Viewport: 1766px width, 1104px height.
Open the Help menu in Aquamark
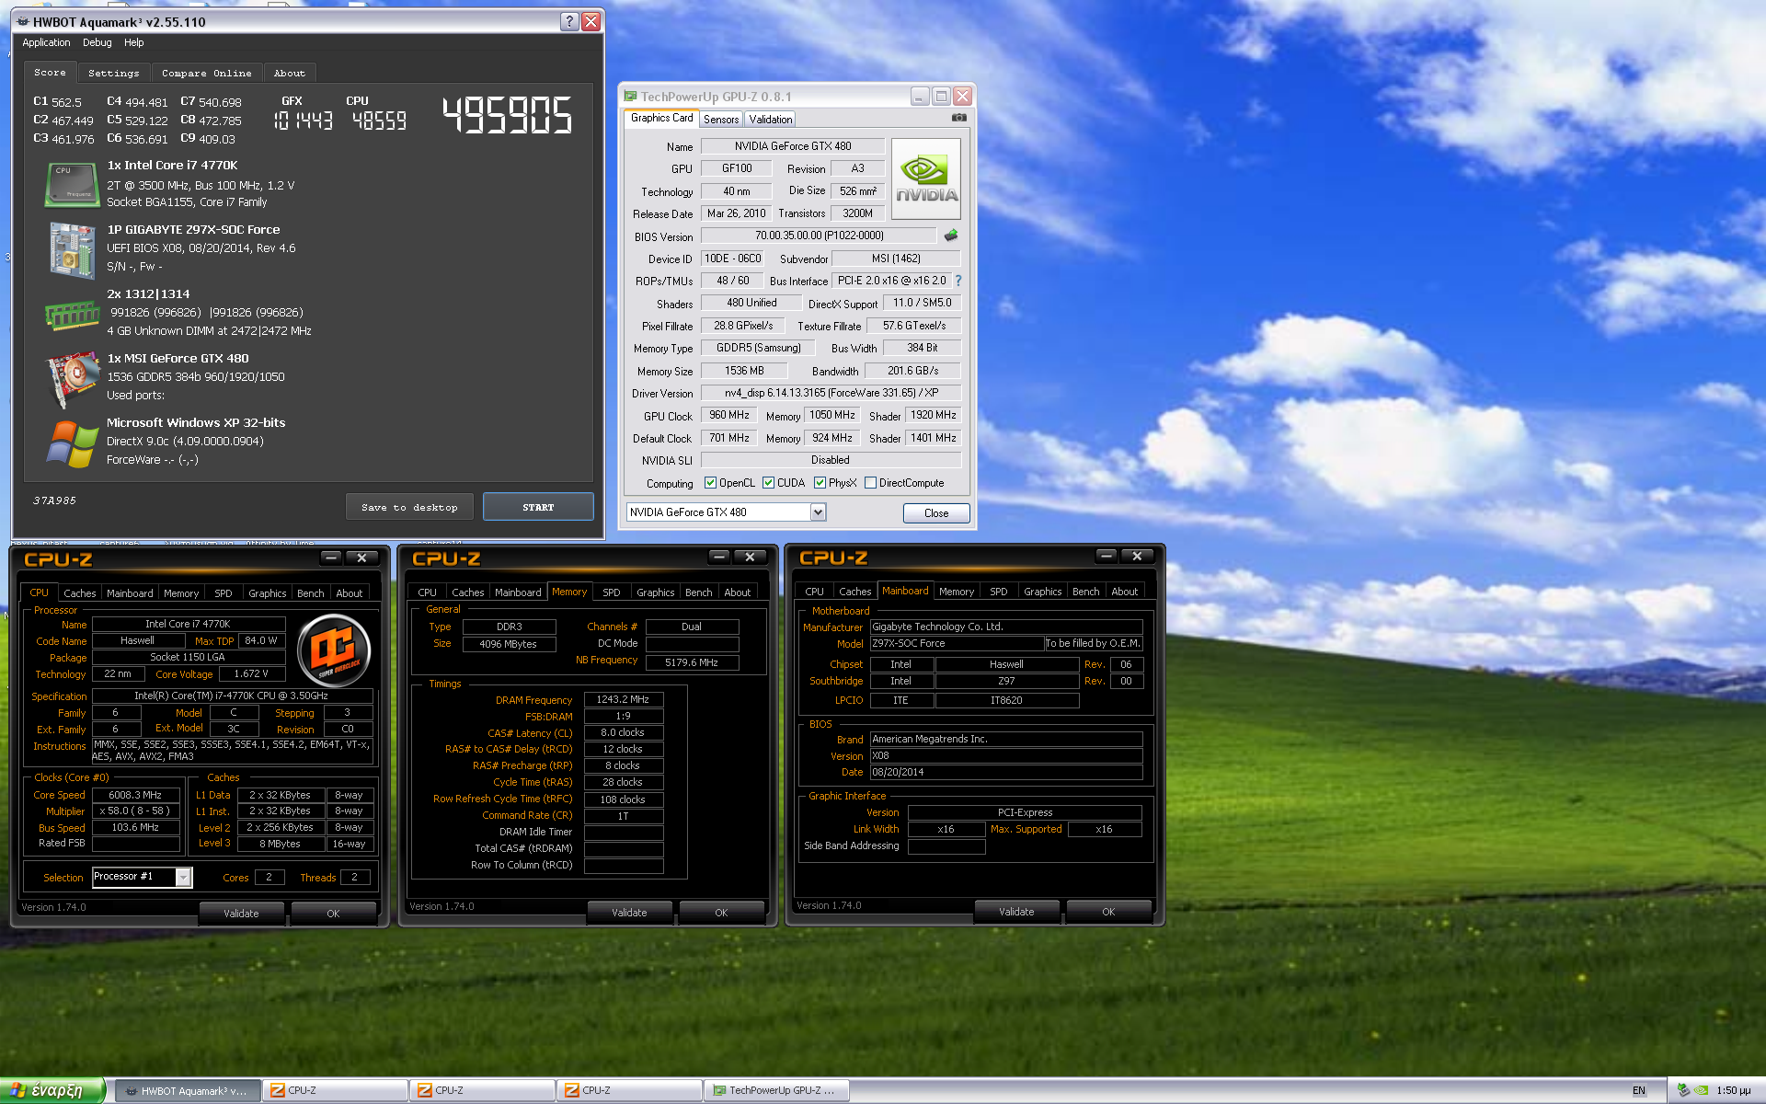[134, 43]
